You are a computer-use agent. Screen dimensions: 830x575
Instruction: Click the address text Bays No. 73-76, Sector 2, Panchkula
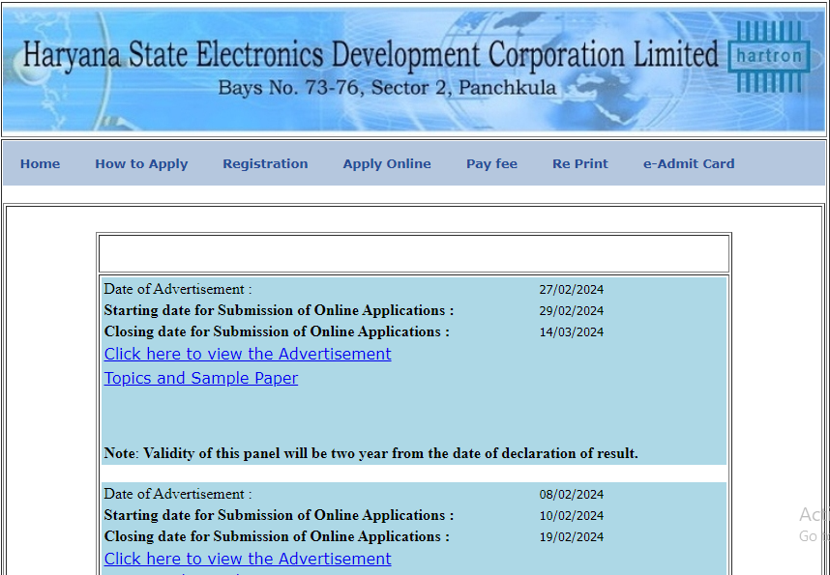388,87
